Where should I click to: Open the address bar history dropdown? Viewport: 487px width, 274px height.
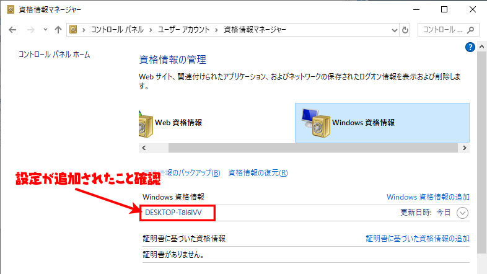point(394,30)
